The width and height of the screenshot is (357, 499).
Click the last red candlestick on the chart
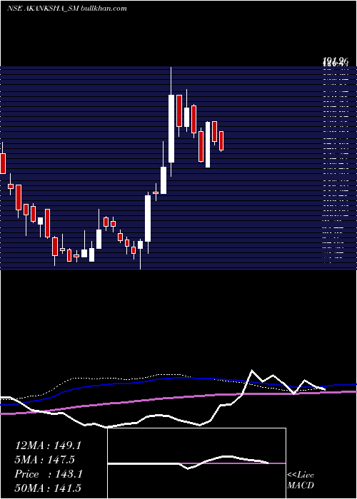(221, 140)
